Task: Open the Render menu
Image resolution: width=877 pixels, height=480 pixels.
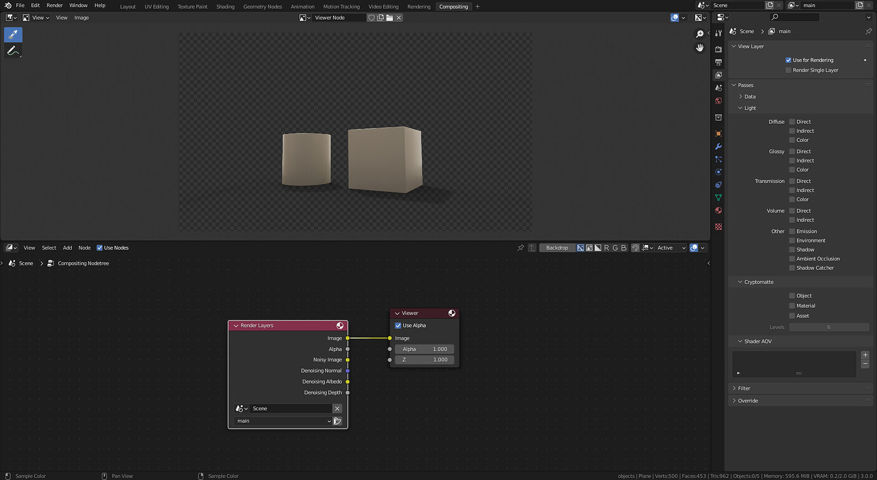Action: [x=55, y=5]
